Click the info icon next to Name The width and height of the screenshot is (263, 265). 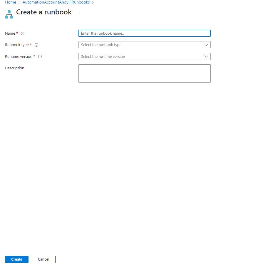(23, 33)
